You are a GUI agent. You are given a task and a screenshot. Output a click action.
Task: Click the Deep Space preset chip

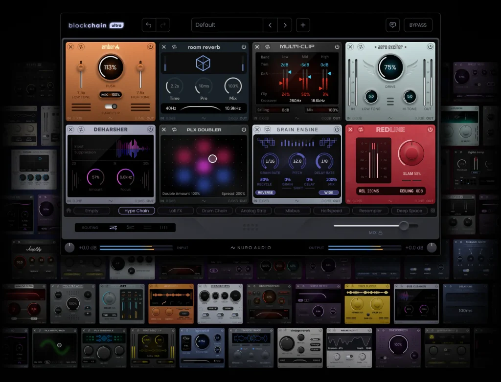click(410, 211)
